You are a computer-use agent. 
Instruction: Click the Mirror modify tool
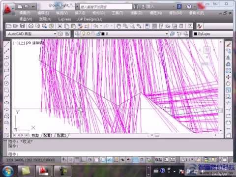(228, 58)
